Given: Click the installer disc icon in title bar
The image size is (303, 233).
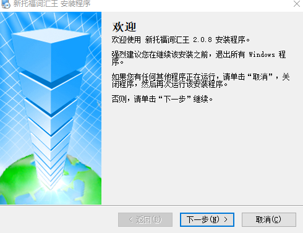Looking at the screenshot, I should click(x=6, y=4).
